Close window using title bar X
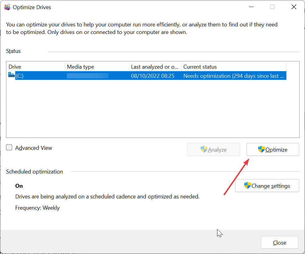This screenshot has width=305, height=254. (294, 7)
